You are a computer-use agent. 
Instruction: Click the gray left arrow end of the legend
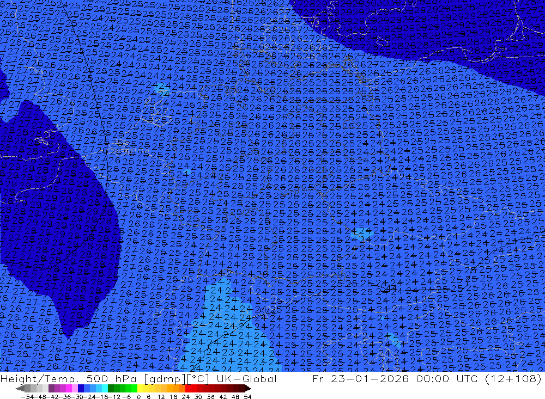20,388
